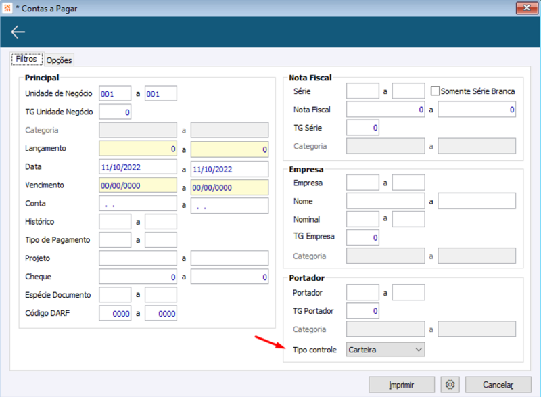Focus the first Unidade de Negócio field
This screenshot has width=541, height=397.
point(115,93)
